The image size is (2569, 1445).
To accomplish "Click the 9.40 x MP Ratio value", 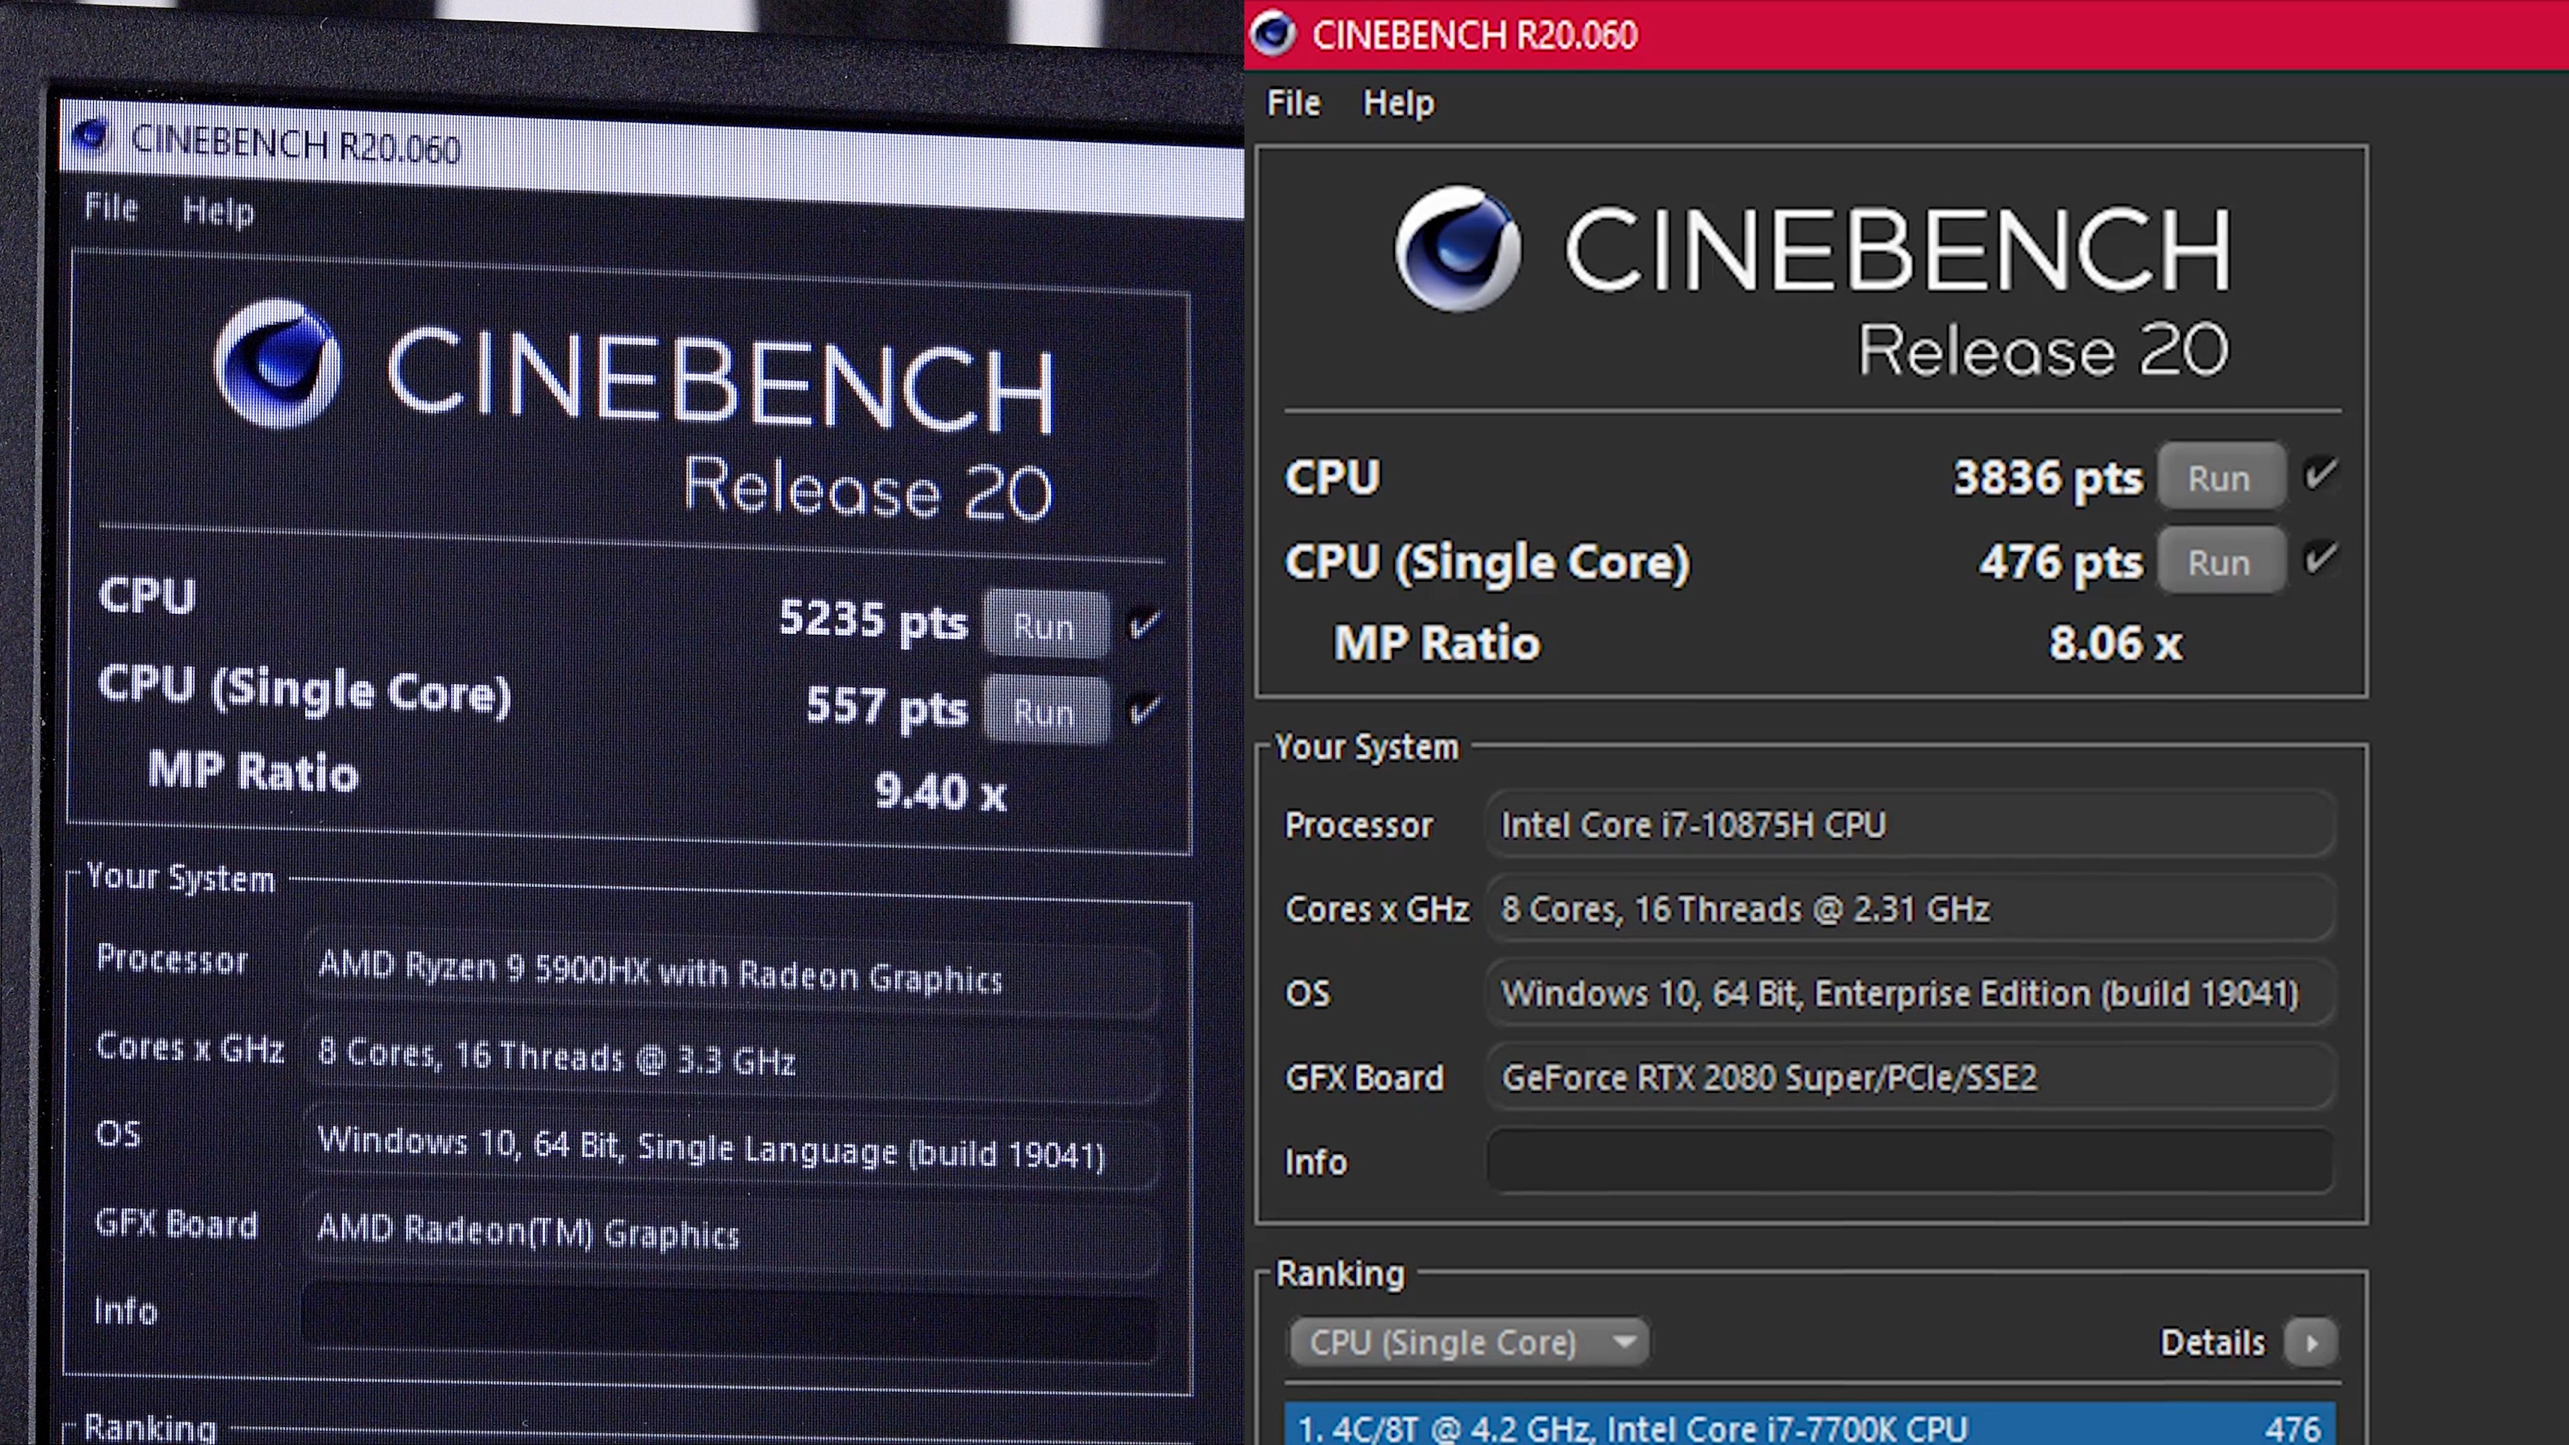I will [941, 793].
